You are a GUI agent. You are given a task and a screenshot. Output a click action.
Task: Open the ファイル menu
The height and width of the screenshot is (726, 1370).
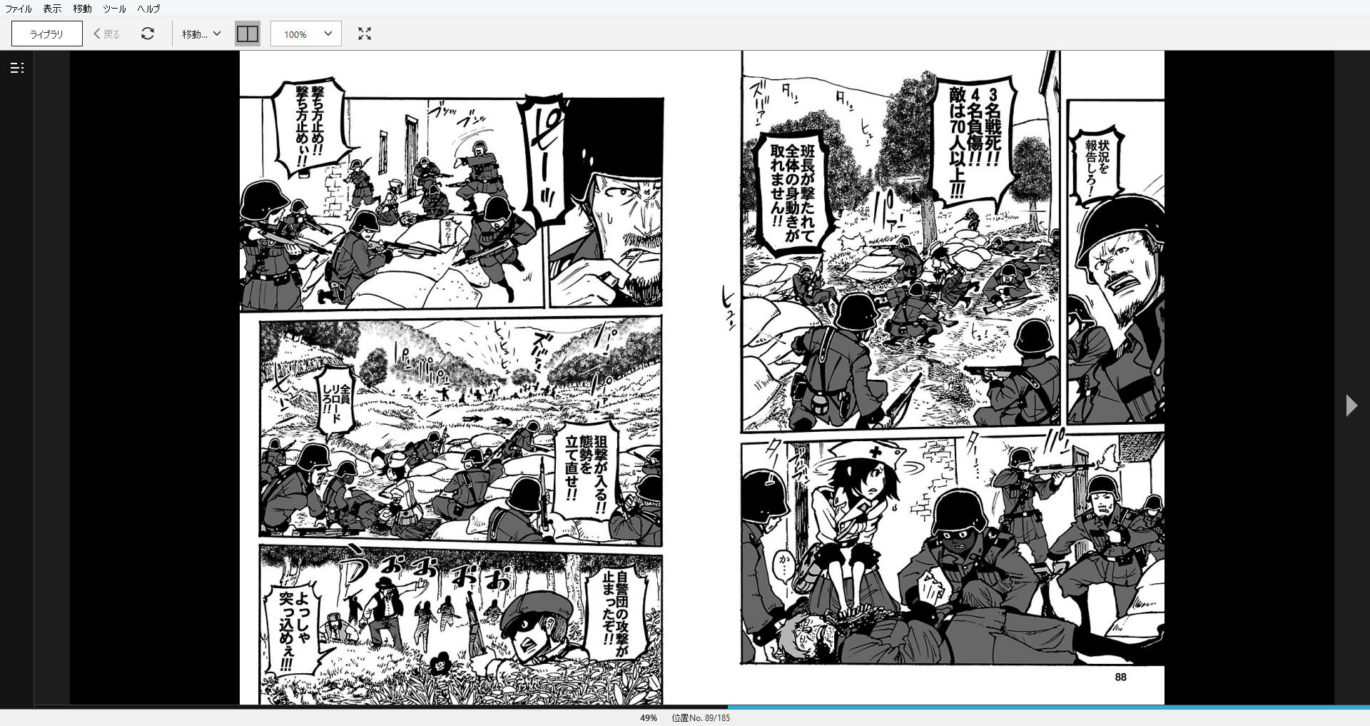[x=19, y=9]
